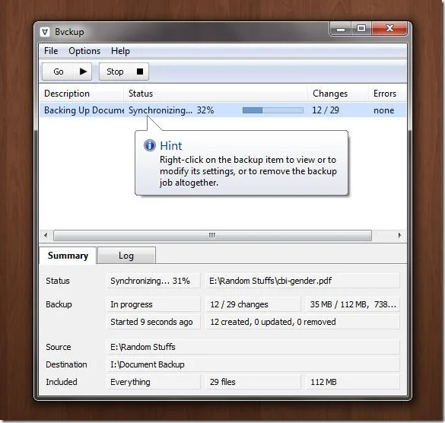Close the Bvckup window
Viewport: 445px width, 423px height.
[389, 28]
